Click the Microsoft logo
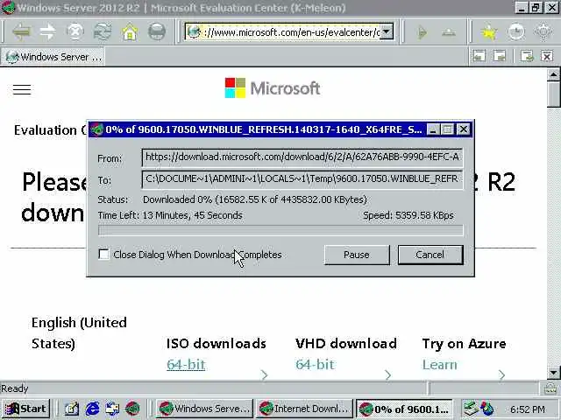 [273, 87]
